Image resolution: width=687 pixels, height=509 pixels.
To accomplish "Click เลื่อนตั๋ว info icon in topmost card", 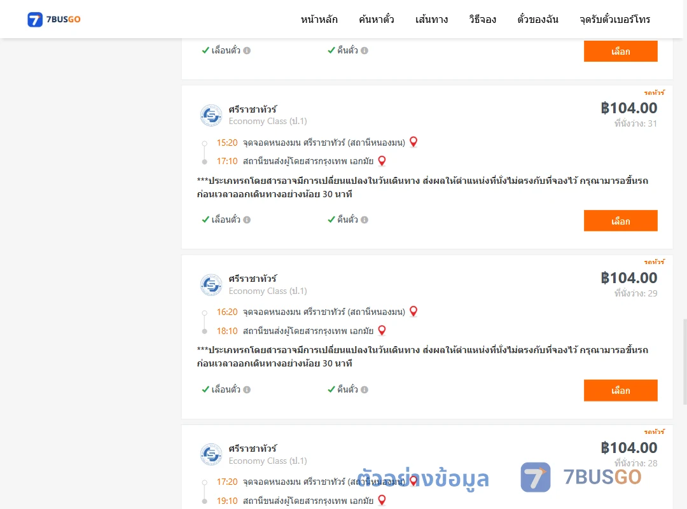I will [247, 50].
